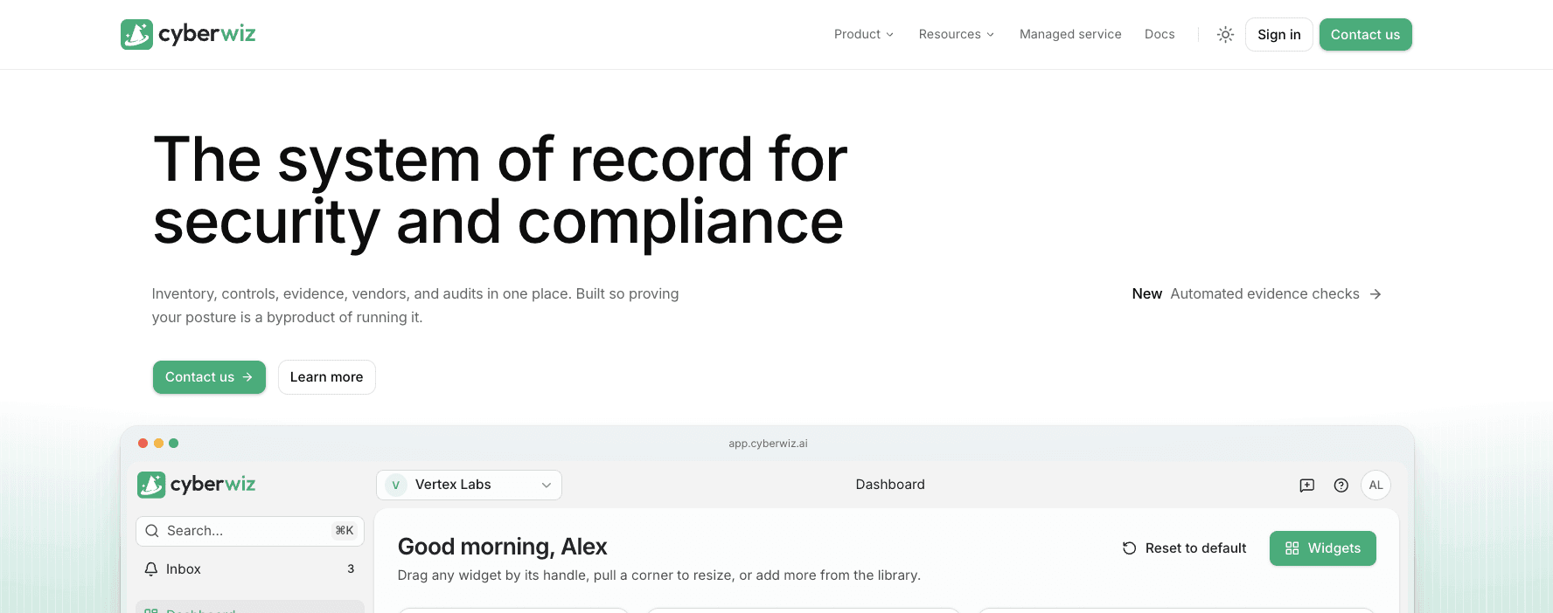Click the Contact us button in header

(x=1365, y=35)
